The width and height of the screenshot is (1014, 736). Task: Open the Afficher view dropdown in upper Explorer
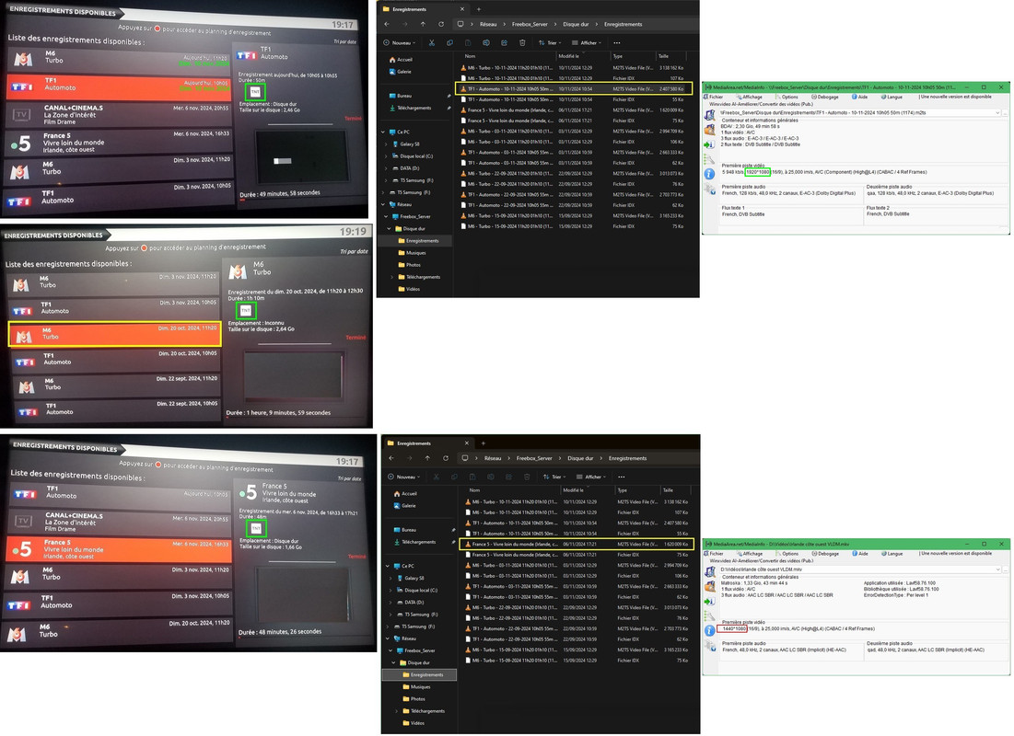(587, 43)
